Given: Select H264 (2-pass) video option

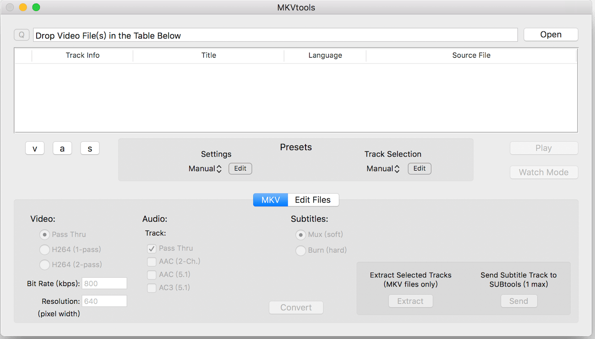Looking at the screenshot, I should [44, 265].
